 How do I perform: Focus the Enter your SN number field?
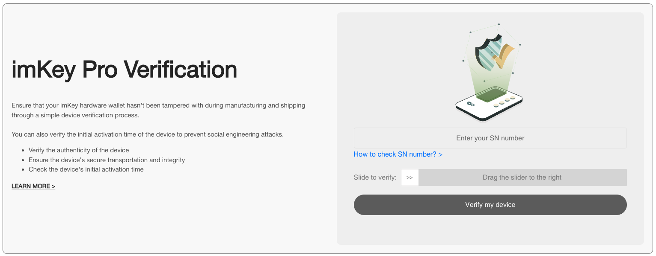click(490, 138)
